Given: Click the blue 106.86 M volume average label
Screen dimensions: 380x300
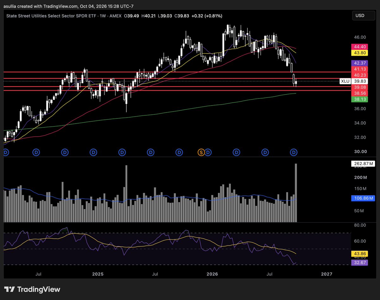Looking at the screenshot, I should pyautogui.click(x=363, y=198).
